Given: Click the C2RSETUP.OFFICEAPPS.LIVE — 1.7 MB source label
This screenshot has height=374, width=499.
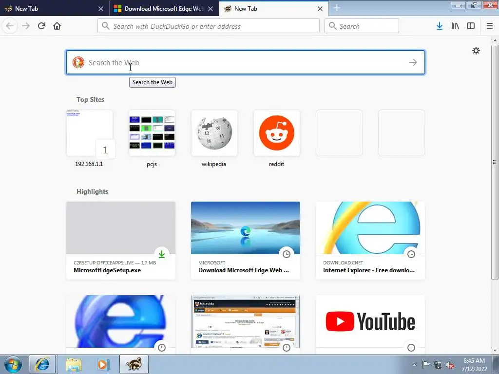Looking at the screenshot, I should tap(115, 262).
